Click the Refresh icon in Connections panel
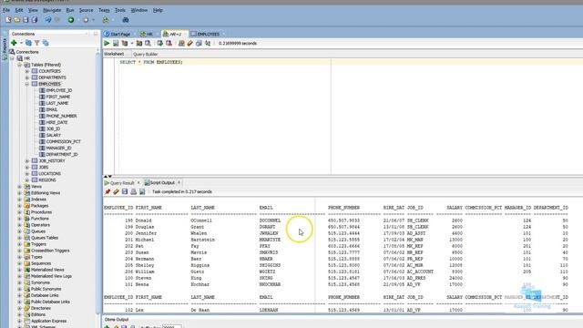The image size is (583, 328). (x=28, y=43)
